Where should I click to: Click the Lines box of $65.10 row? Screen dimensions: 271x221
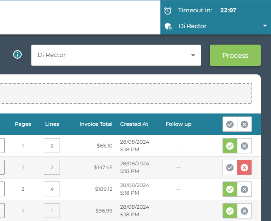(52, 145)
